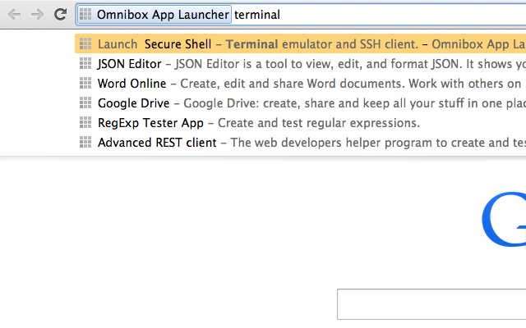Pick the Advanced REST client suggestion
Screen dimensions: 526x328
coord(300,143)
